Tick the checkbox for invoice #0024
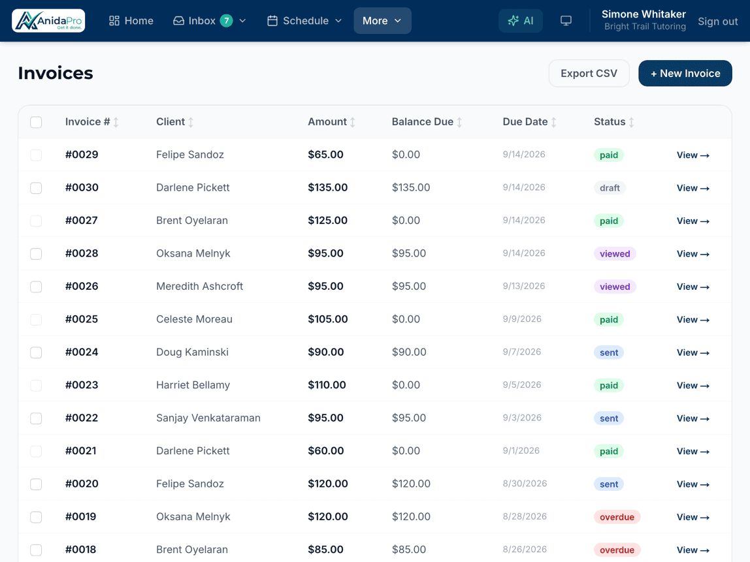Image resolution: width=750 pixels, height=562 pixels. [x=36, y=352]
